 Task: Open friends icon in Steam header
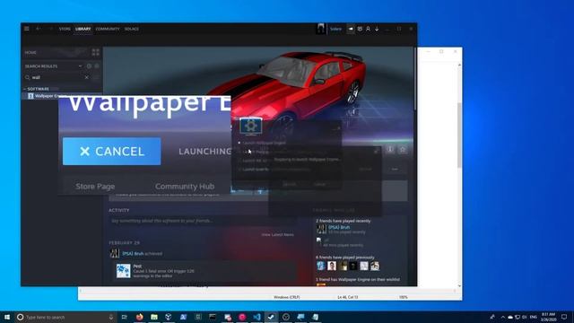click(369, 29)
